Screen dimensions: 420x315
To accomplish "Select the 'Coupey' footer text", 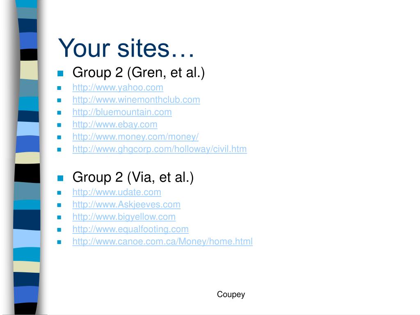I will 231,294.
